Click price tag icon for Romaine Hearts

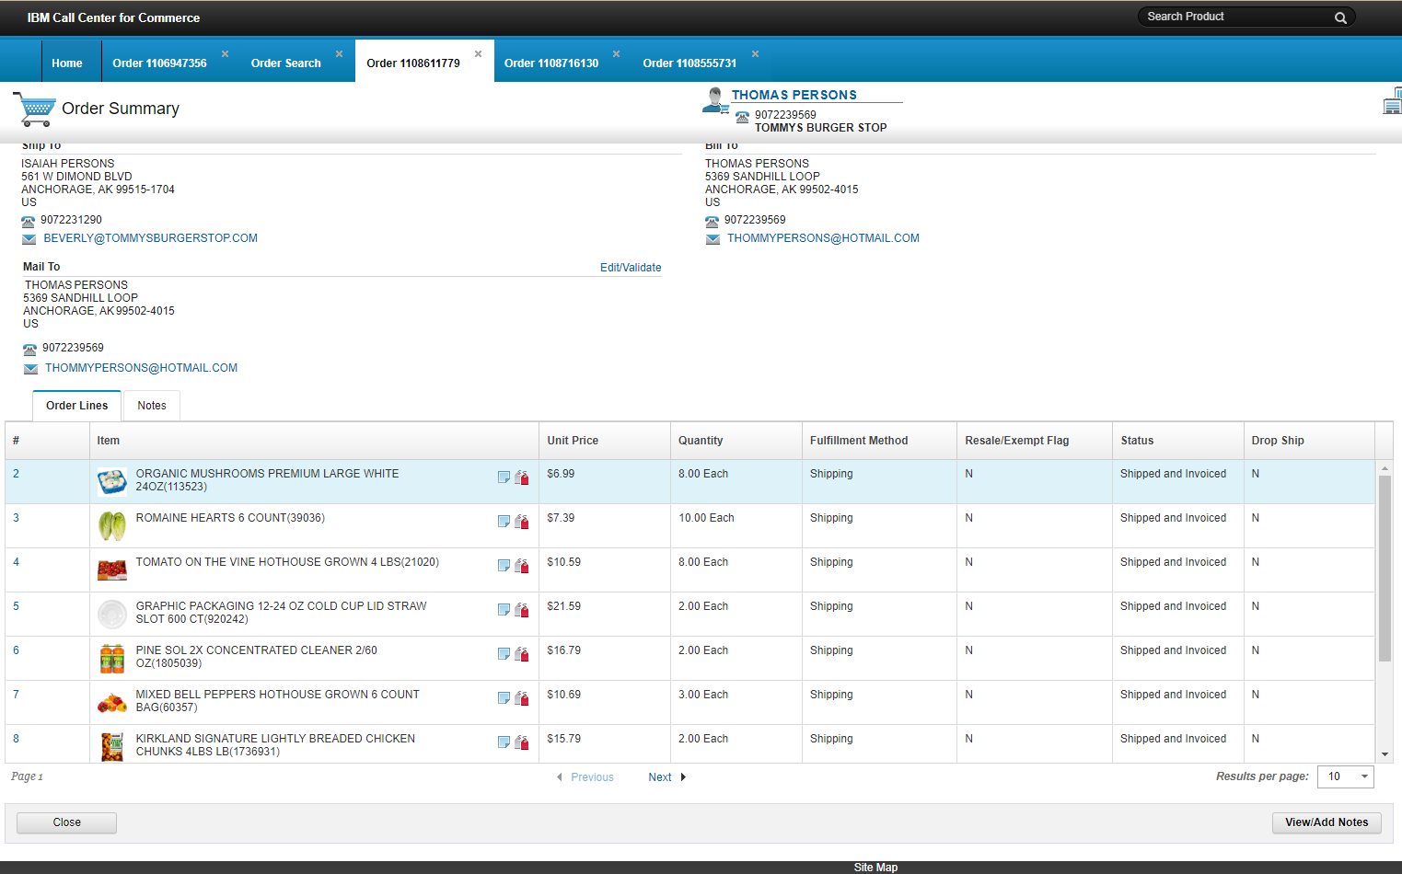click(x=522, y=522)
